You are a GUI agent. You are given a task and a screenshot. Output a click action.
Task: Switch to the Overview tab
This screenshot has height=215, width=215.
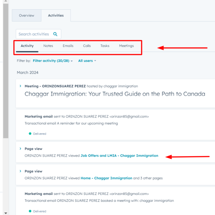tap(27, 15)
